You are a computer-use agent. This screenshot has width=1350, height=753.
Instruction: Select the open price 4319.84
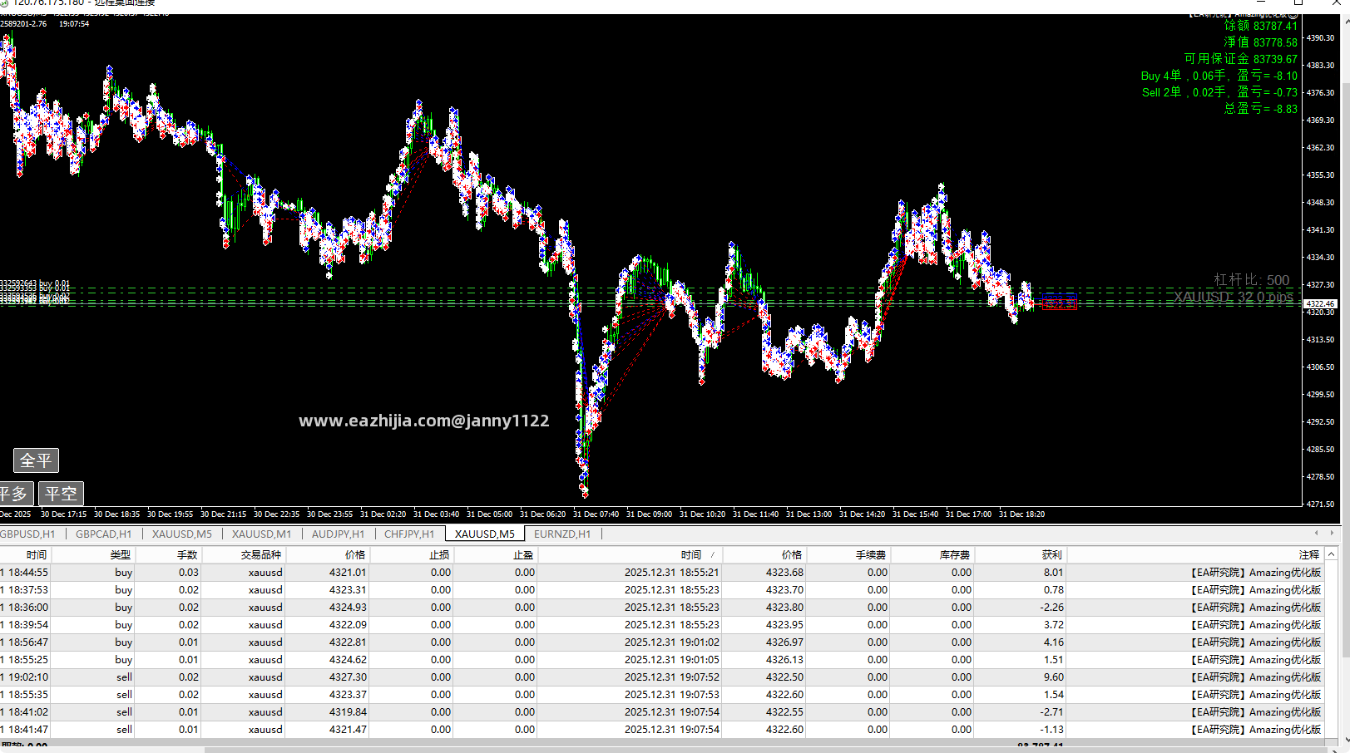tap(348, 711)
